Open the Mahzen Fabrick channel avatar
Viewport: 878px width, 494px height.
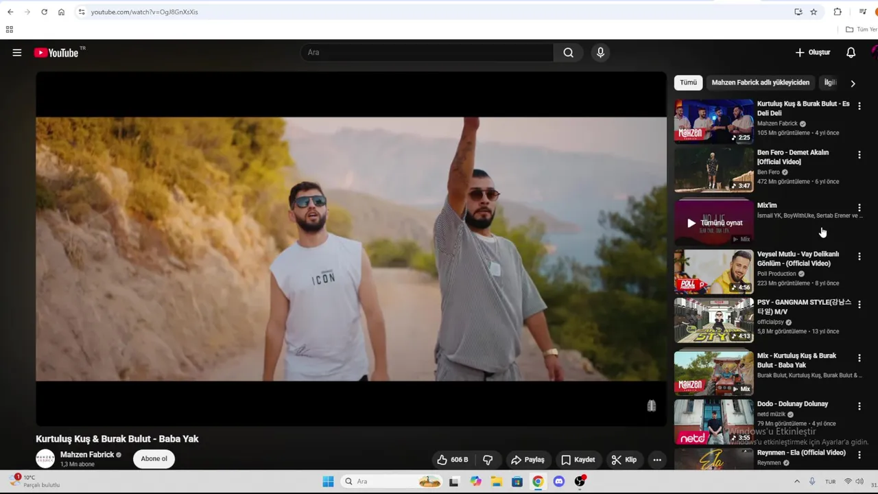coord(45,459)
